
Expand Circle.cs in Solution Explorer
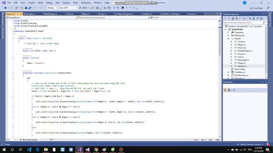(231, 42)
